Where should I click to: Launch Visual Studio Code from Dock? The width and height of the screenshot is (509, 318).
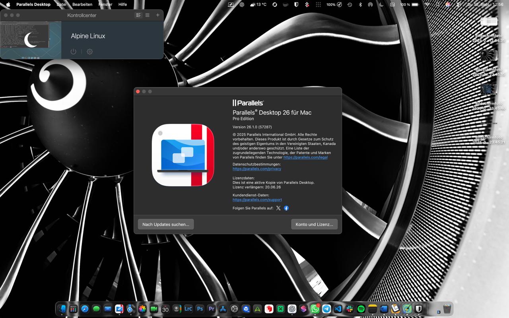pyautogui.click(x=338, y=309)
